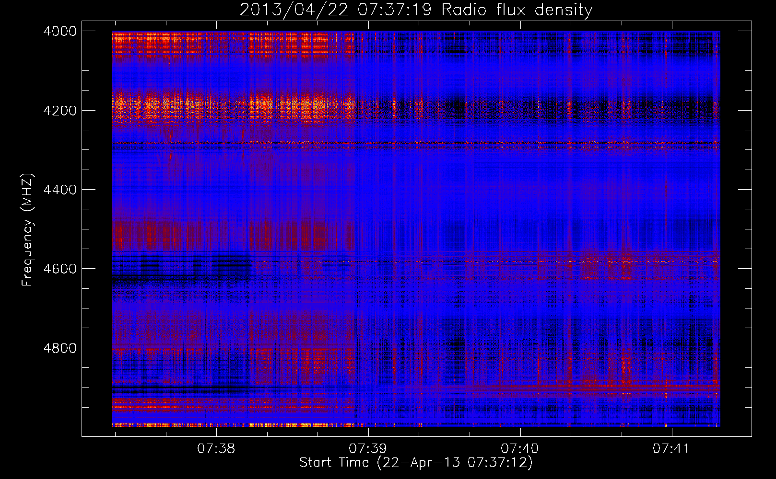Click the "Start Time (22-Apr-13 07:37:12)" label
The width and height of the screenshot is (776, 479).
coord(416,463)
